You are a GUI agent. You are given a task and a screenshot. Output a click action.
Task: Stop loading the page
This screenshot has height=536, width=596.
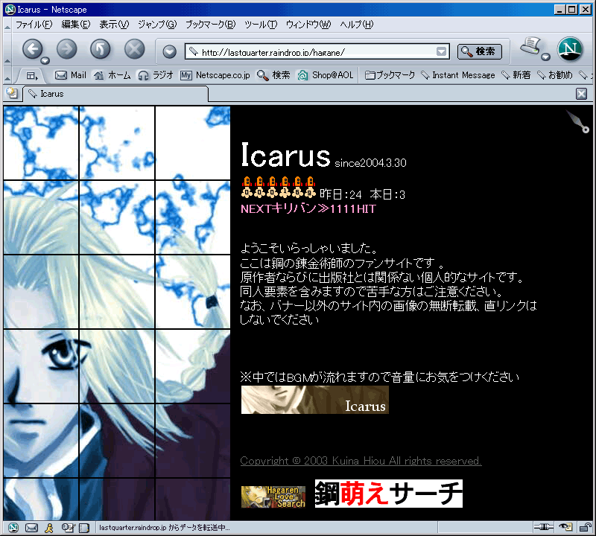coord(135,49)
